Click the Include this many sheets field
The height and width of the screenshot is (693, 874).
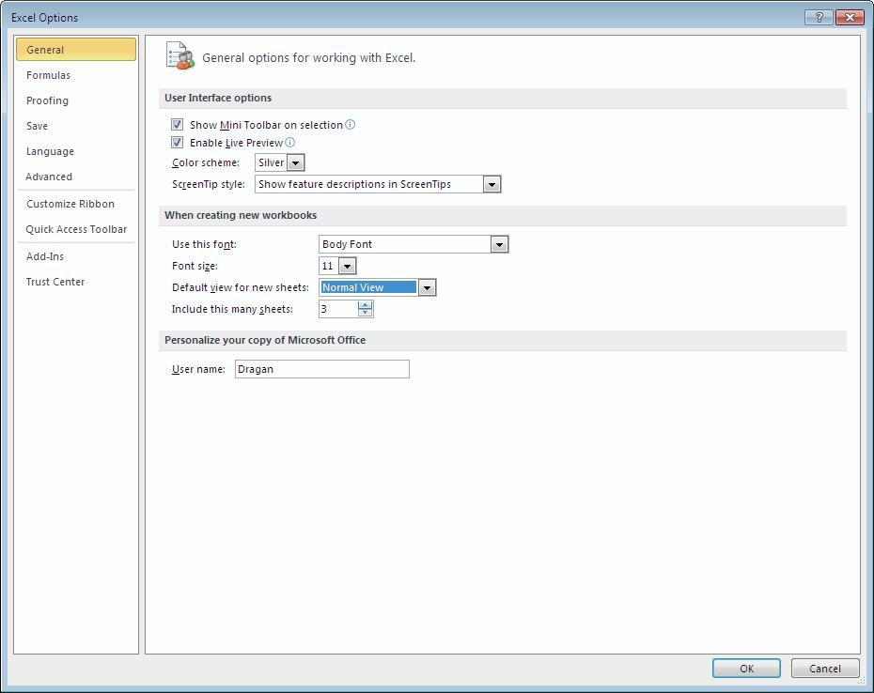338,309
